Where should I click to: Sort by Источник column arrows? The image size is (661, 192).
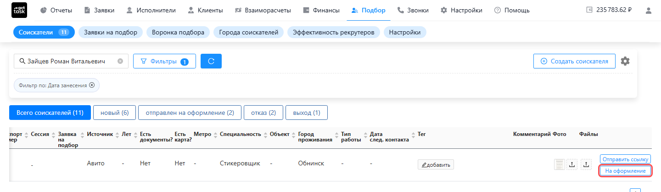coord(117,134)
